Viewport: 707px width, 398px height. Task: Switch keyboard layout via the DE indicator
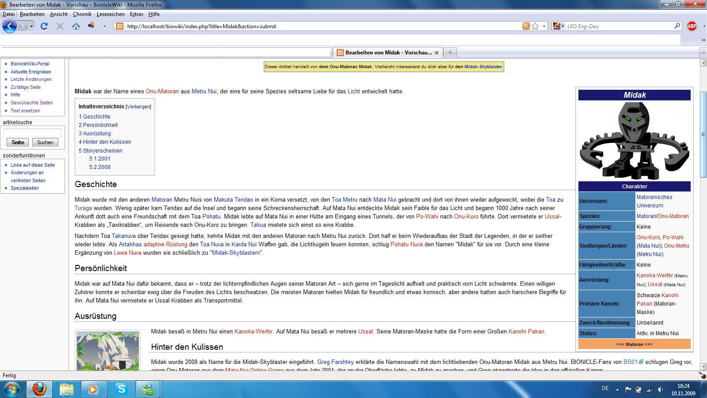pos(606,390)
